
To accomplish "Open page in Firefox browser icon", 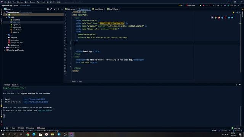I will (219, 18).
